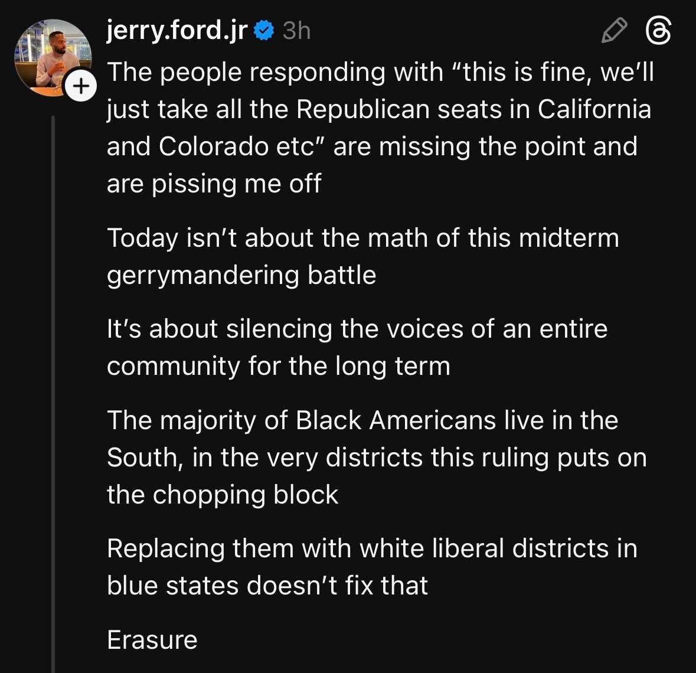Screen dimensions: 696x673
Task: Click the blue verified badge
Action: (263, 31)
